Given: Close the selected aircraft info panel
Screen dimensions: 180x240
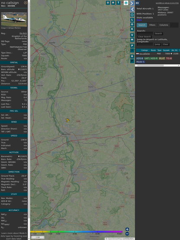Looking at the screenshot, I should (x=26, y=3).
